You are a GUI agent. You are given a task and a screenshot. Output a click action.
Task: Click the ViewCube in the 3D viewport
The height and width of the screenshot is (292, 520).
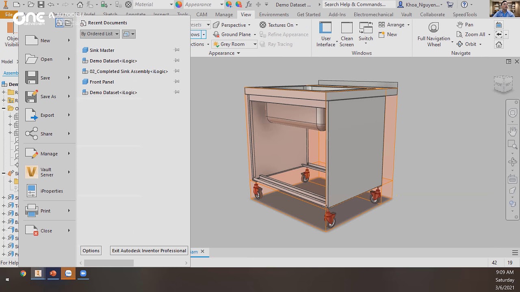pos(503,84)
